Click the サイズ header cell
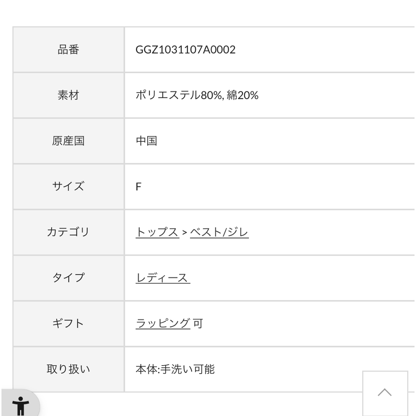Viewport: 416px width, 416px height. tap(69, 186)
